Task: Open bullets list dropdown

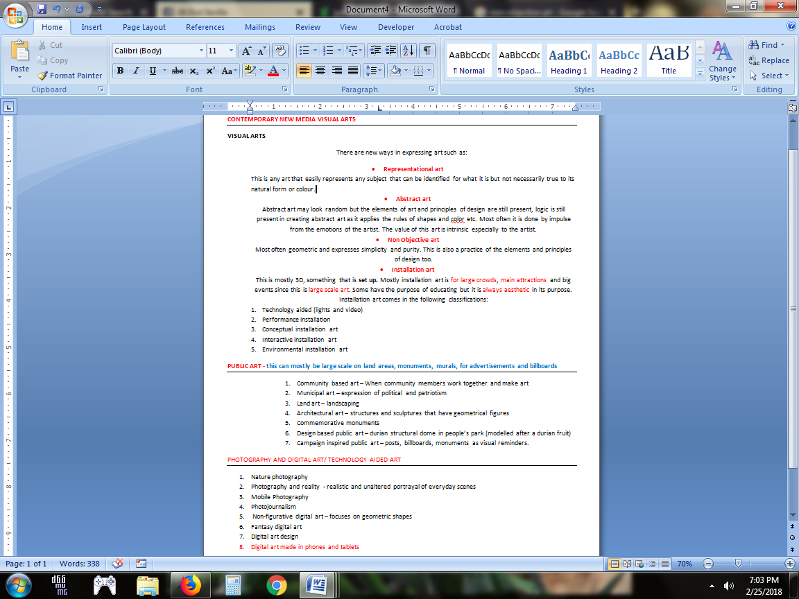Action: coord(314,51)
